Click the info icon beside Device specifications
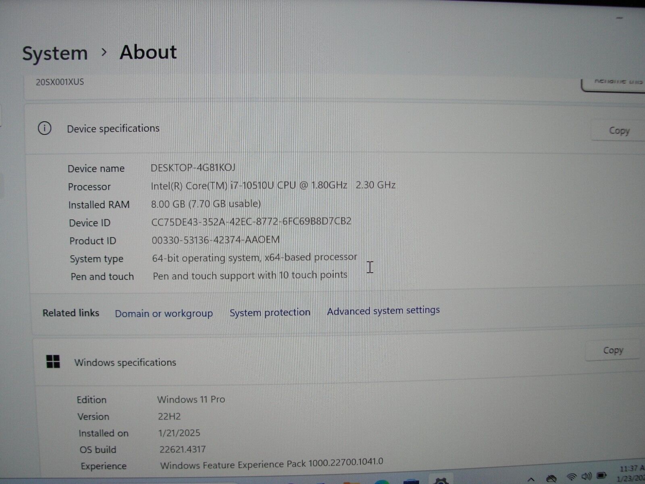Image resolution: width=645 pixels, height=484 pixels. click(44, 129)
